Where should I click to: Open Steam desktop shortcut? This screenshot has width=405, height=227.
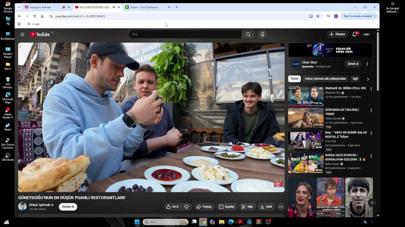(x=8, y=126)
